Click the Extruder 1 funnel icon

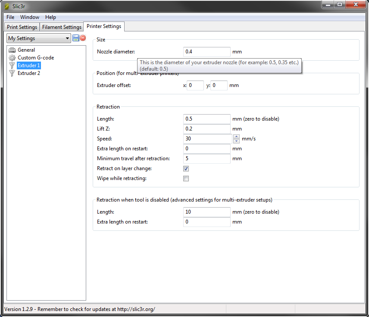tap(12, 65)
